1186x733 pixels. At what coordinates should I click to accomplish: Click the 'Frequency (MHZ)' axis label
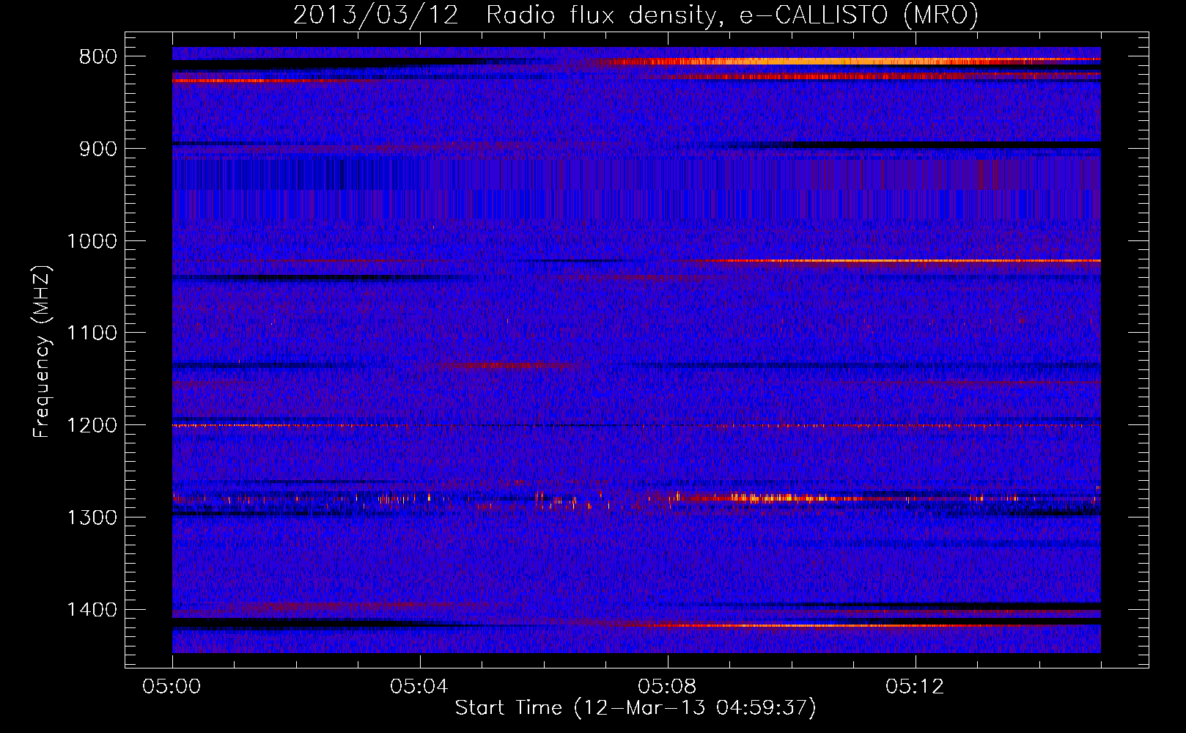(43, 352)
